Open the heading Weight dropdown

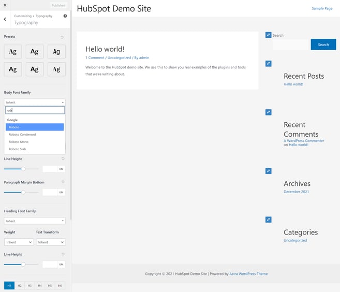19,242
